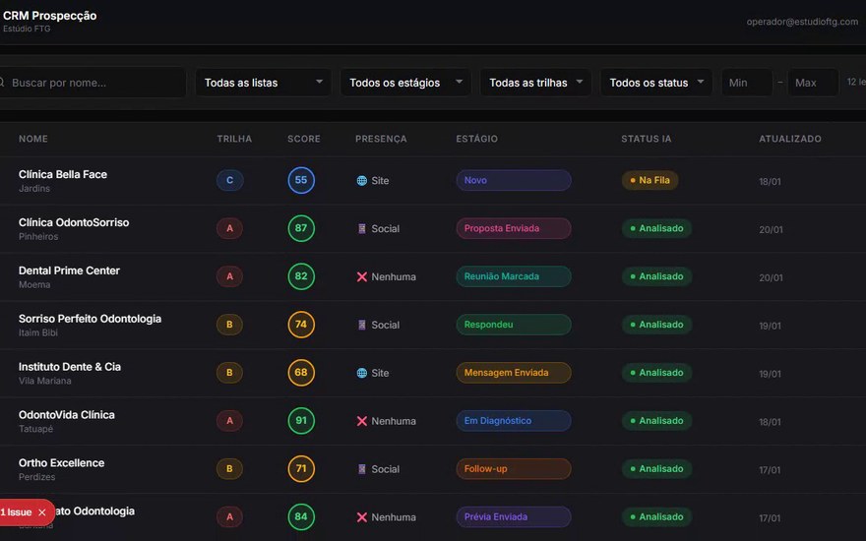
Task: Focus the Buscar por nome search field
Action: (x=92, y=83)
